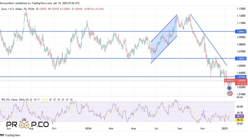The width and height of the screenshot is (248, 139).
Task: Click the last RSI hidden-value symbol
Action: click(71, 100)
